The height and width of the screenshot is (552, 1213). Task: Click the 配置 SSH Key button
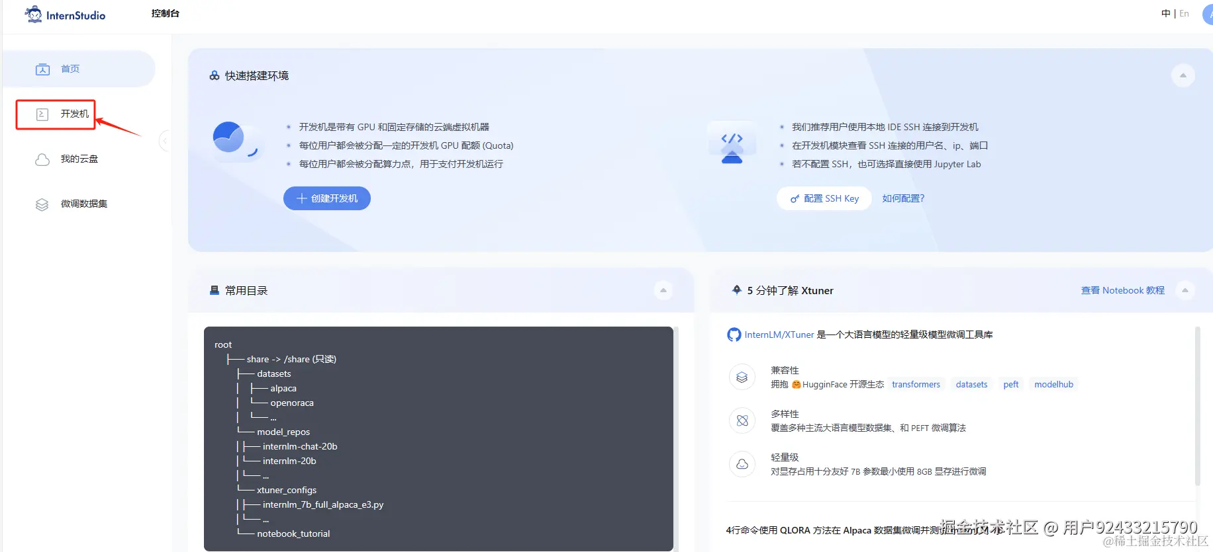click(824, 198)
